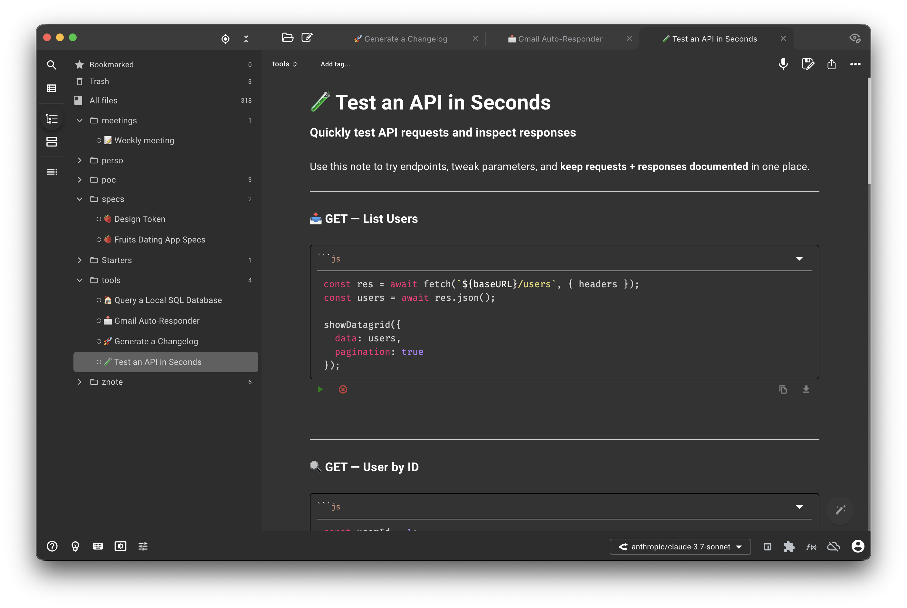Share the current note

tap(831, 64)
